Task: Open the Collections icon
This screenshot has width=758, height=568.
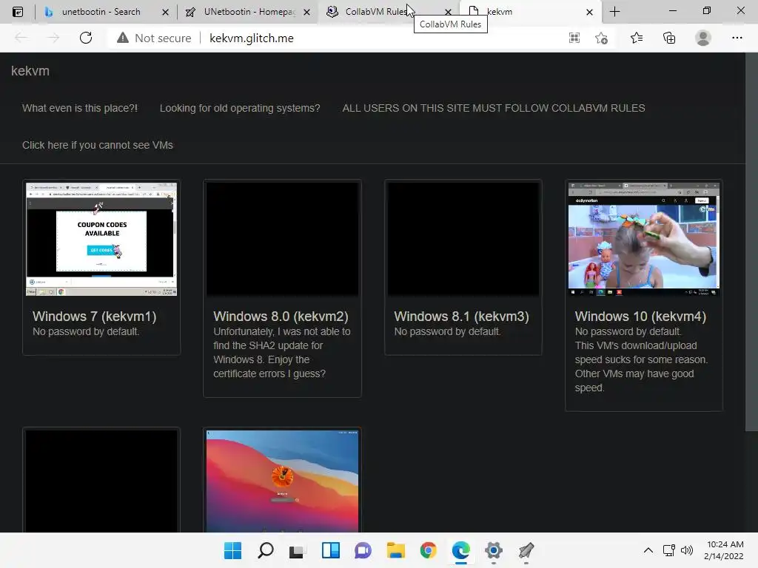Action: coord(669,38)
